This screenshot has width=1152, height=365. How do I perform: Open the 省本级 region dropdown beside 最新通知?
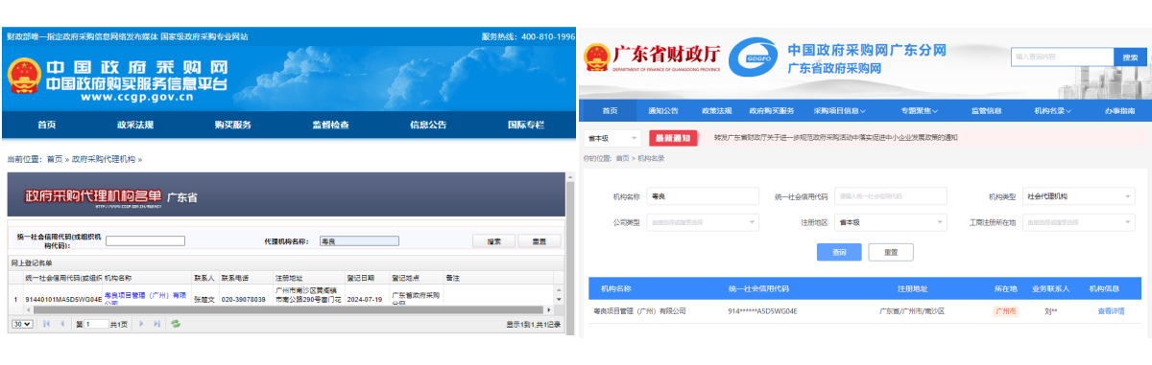(x=612, y=138)
